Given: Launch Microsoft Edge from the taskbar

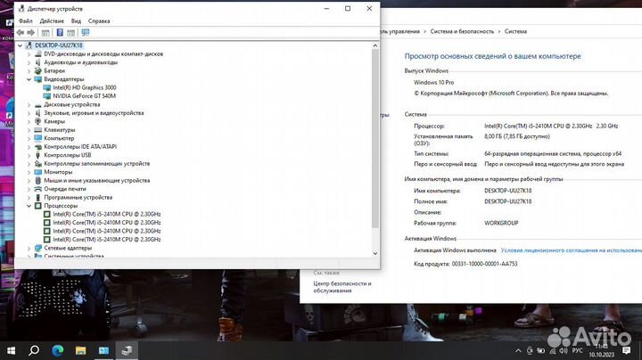Looking at the screenshot, I should pyautogui.click(x=57, y=350).
